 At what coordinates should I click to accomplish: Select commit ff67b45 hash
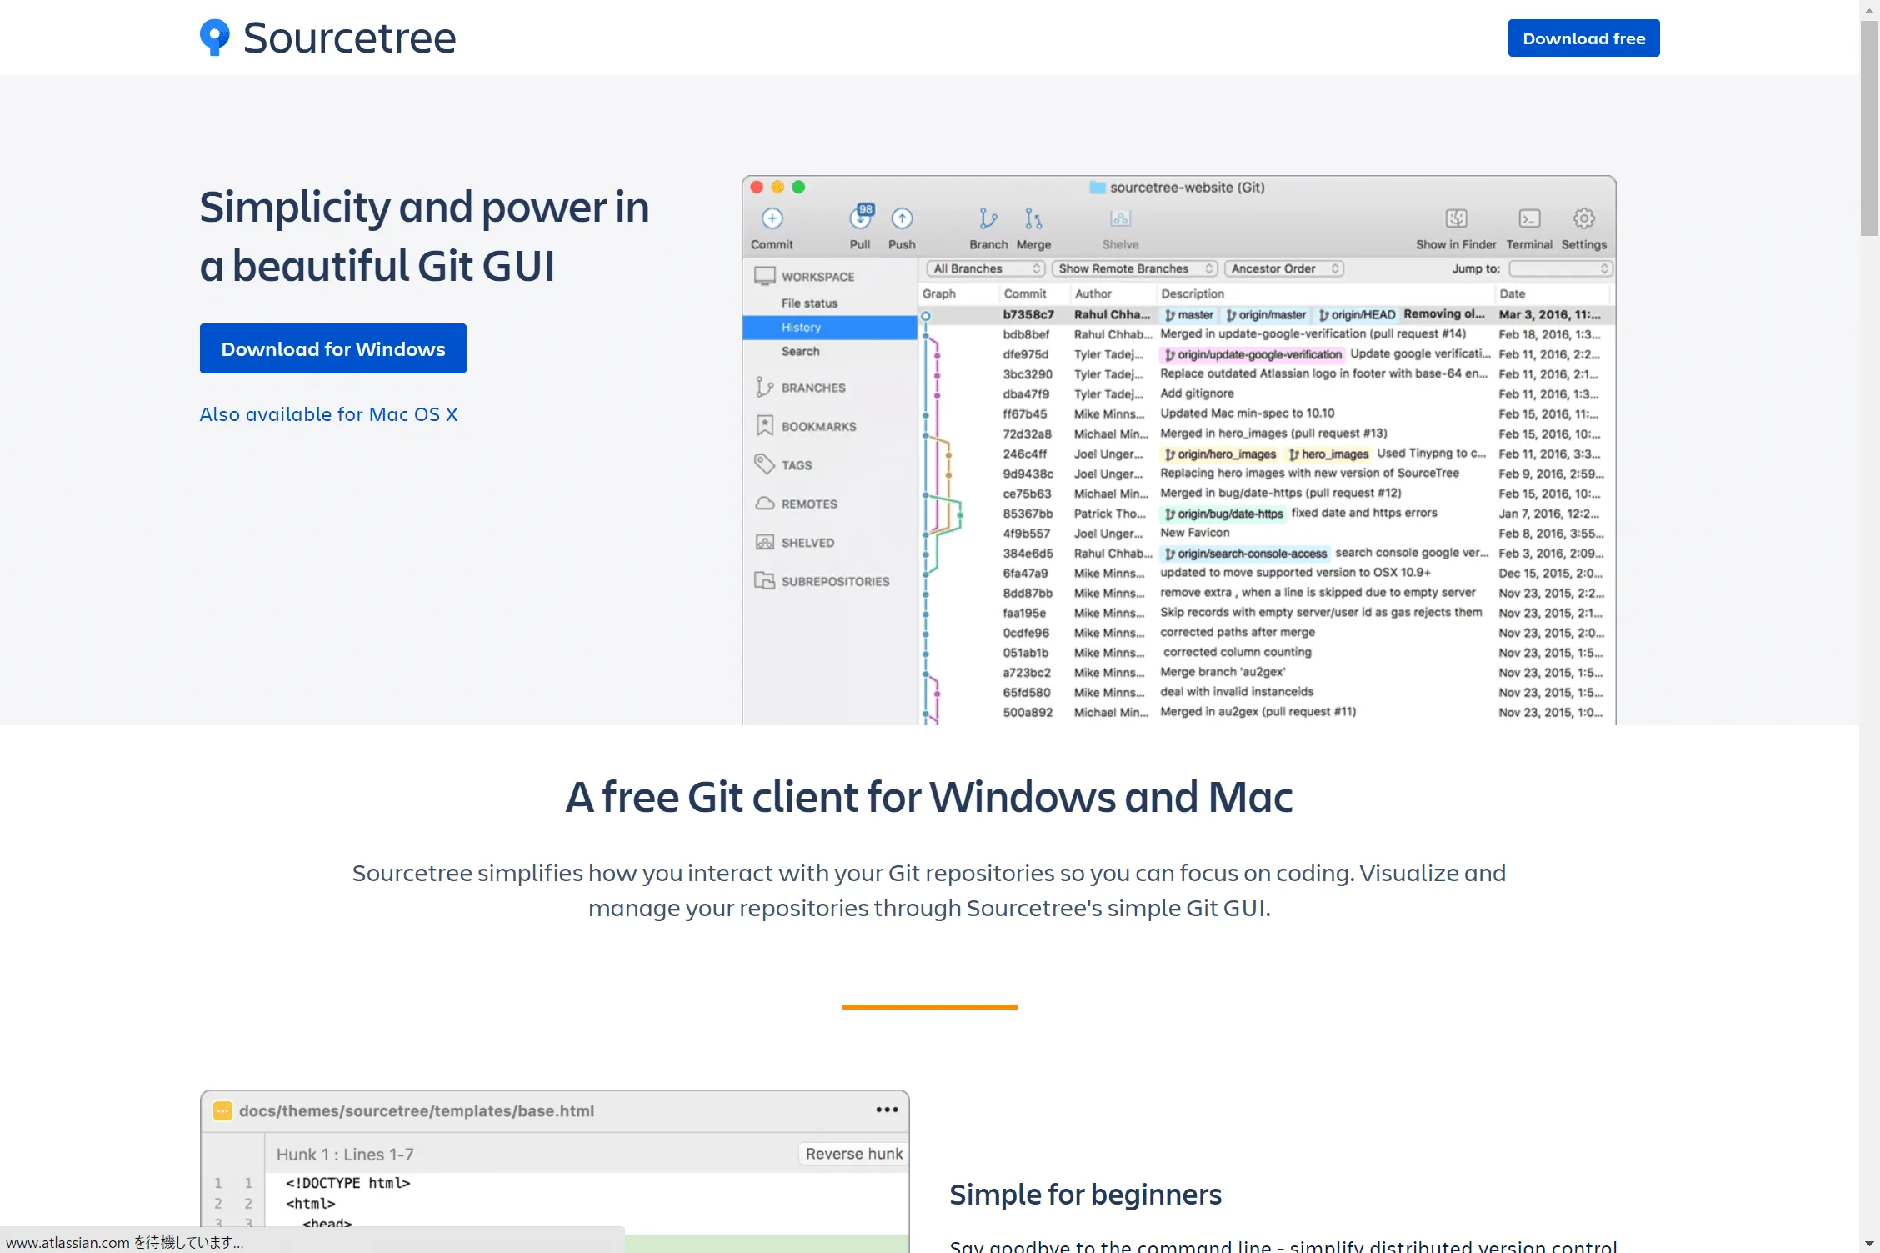1024,414
